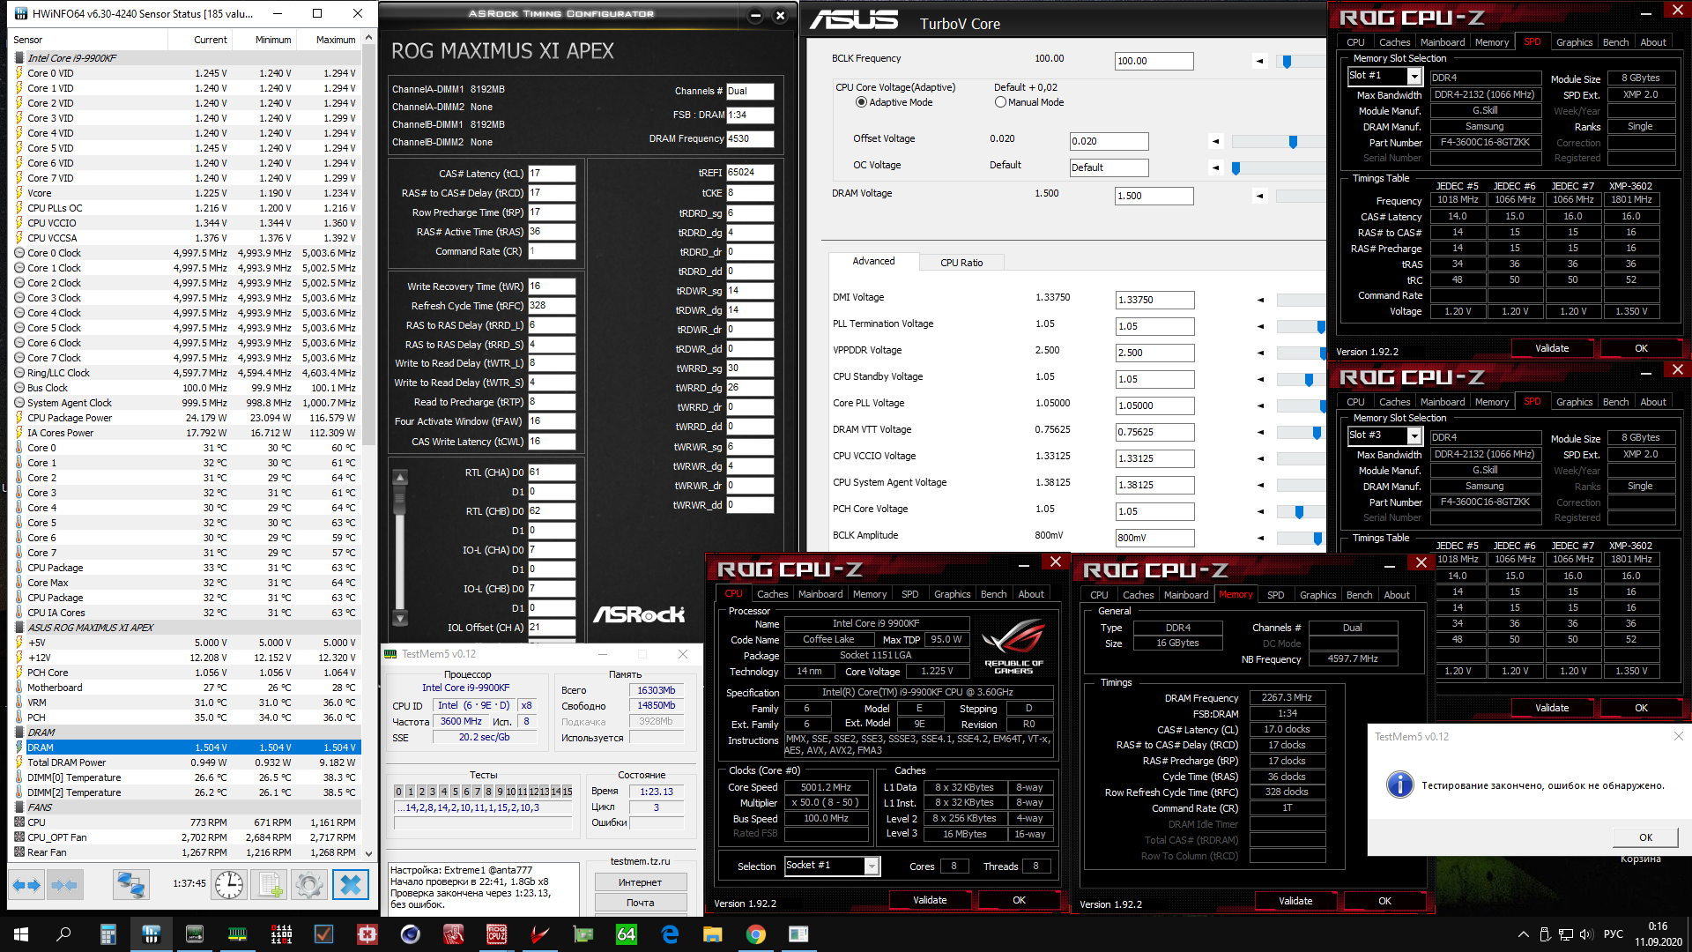Open the Mainboard tab in the Memory CPU-Z window
This screenshot has width=1692, height=952.
click(x=1185, y=595)
